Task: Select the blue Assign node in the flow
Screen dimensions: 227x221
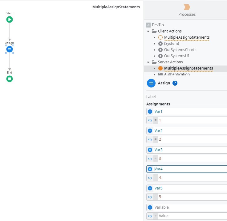Action: (x=10, y=49)
